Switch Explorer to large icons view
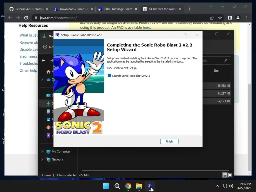 point(230,175)
